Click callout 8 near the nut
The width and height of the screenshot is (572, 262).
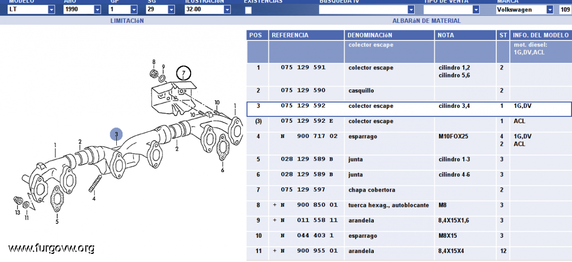click(154, 62)
